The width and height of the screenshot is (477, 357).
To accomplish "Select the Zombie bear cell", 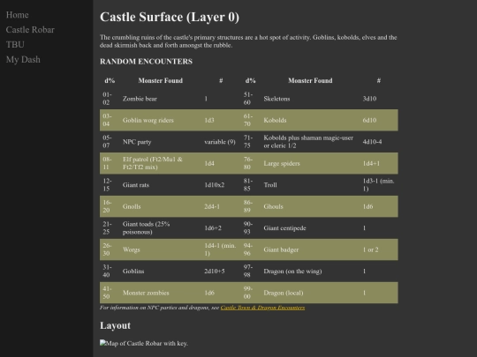I will pyautogui.click(x=161, y=99).
